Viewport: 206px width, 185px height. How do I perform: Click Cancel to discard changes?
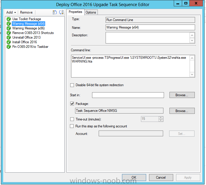coord(161,178)
